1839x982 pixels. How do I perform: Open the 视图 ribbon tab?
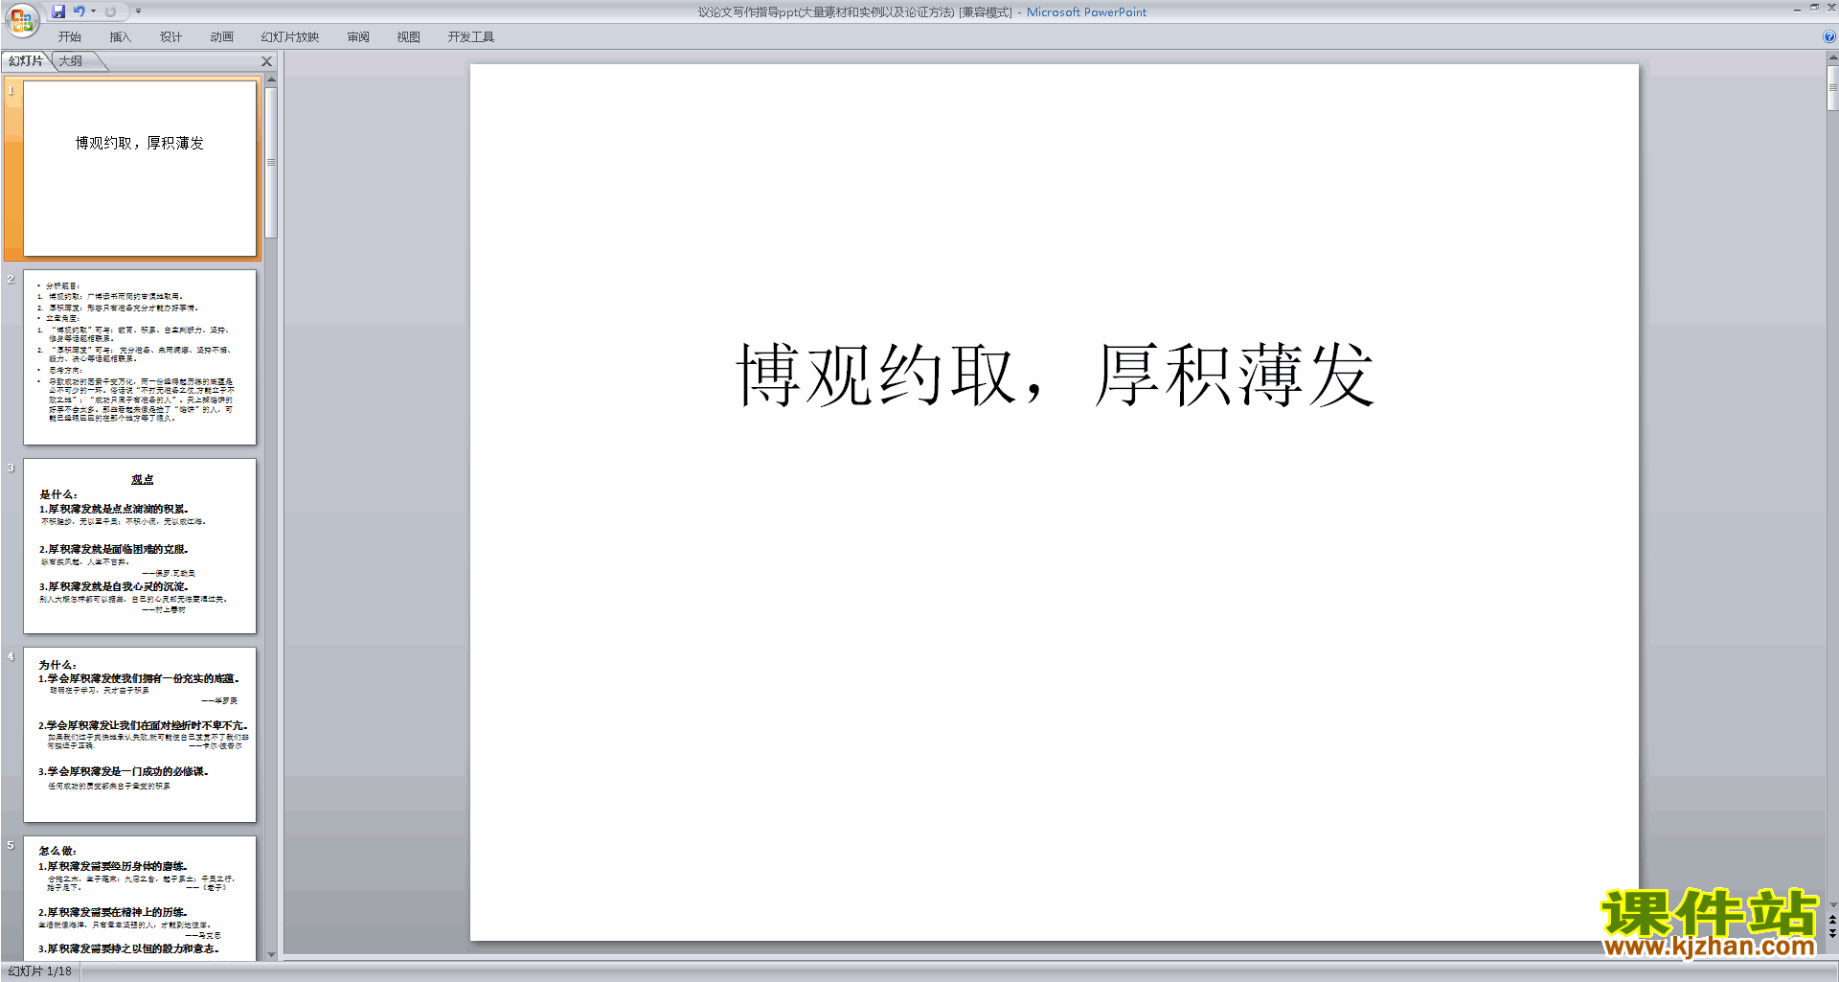(x=408, y=37)
